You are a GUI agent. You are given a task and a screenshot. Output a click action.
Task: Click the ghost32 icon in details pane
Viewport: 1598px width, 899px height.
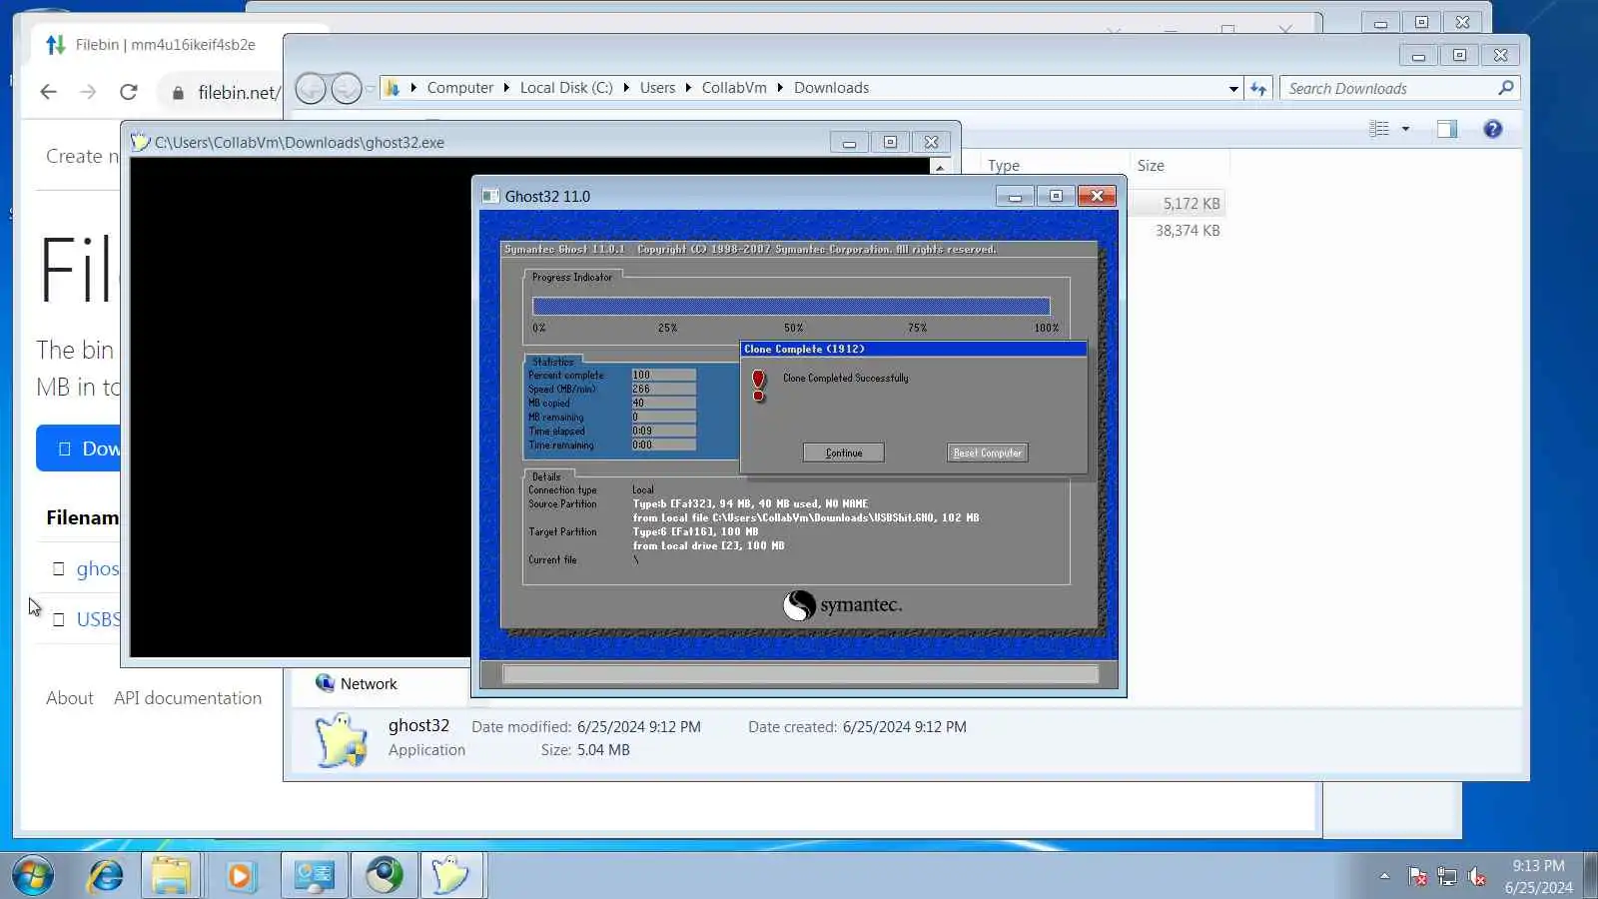point(341,739)
